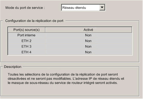Click empty area below the port replication table
This screenshot has height=99, width=143.
(70, 59)
